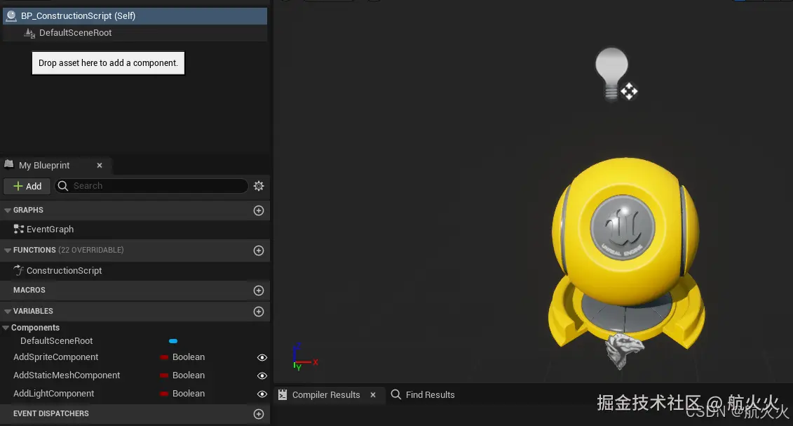Click the red Boolean pill of AddSpriteComponent
Screen dimensions: 793x426
[x=164, y=357]
